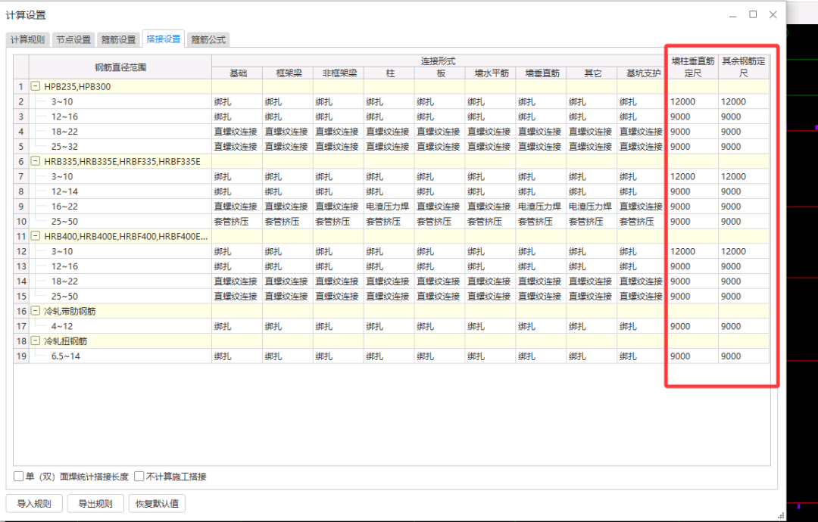Select row 2 墙柱垂直筋定尺 12000 cell
The width and height of the screenshot is (818, 522).
693,101
